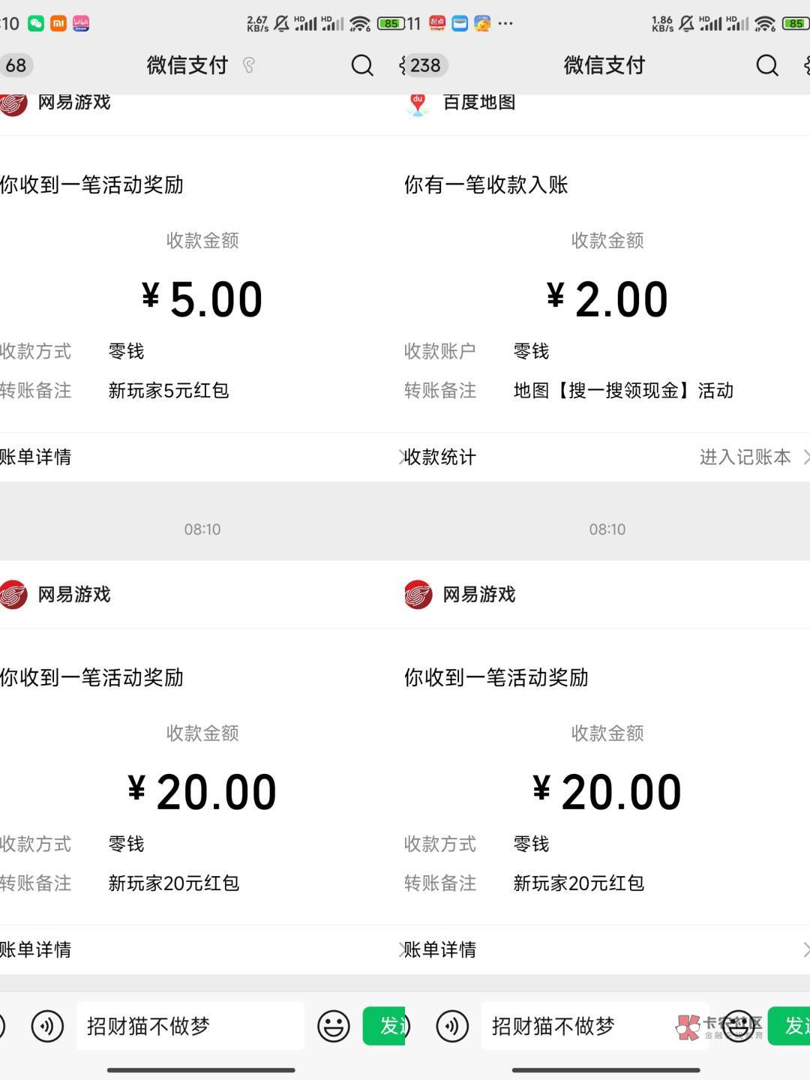Go back using the 68 unread badge
Screen dimensions: 810x1080
(15, 66)
